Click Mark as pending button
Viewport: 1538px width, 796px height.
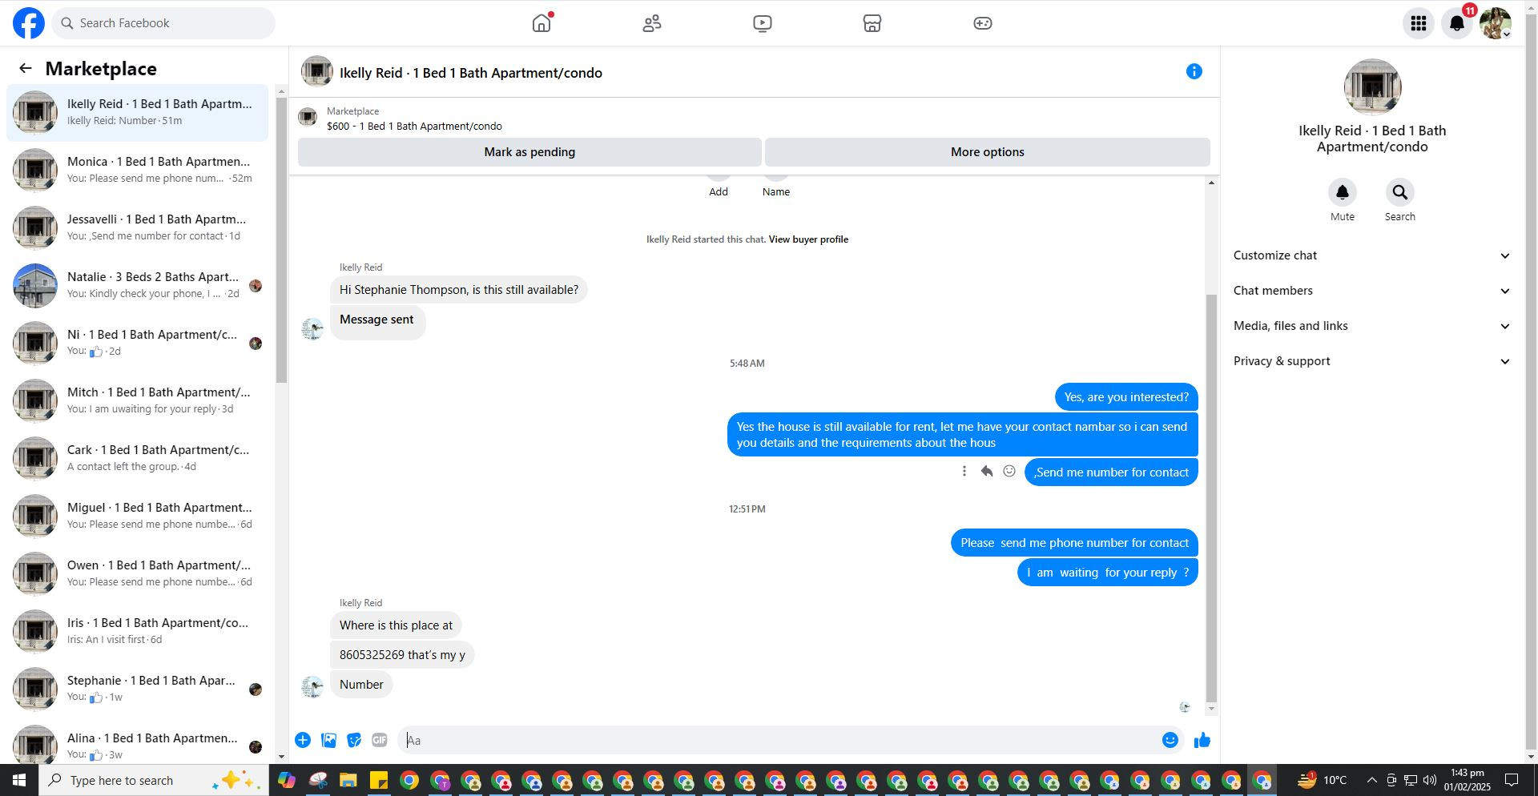(x=529, y=152)
